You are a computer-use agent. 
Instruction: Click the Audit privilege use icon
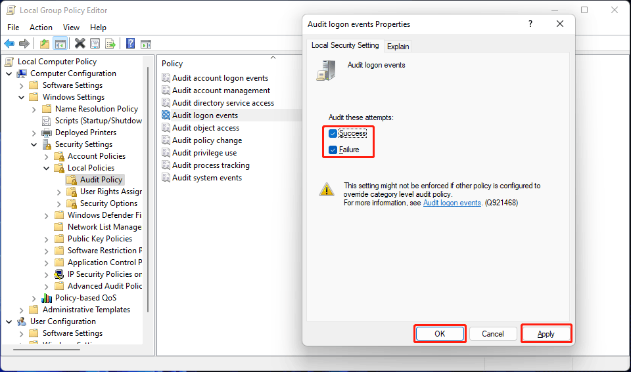[166, 153]
